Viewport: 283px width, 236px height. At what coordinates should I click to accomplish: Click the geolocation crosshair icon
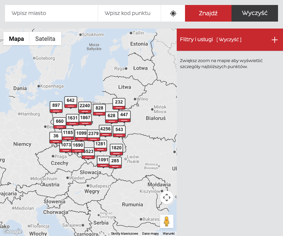(173, 13)
